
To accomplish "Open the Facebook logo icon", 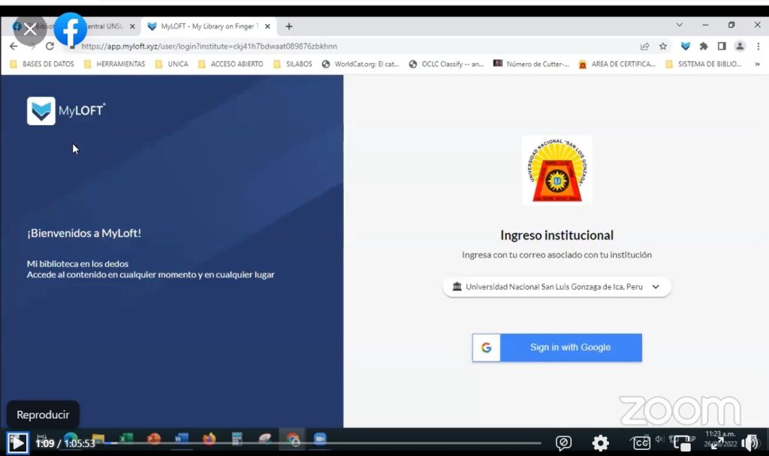I will tap(71, 30).
